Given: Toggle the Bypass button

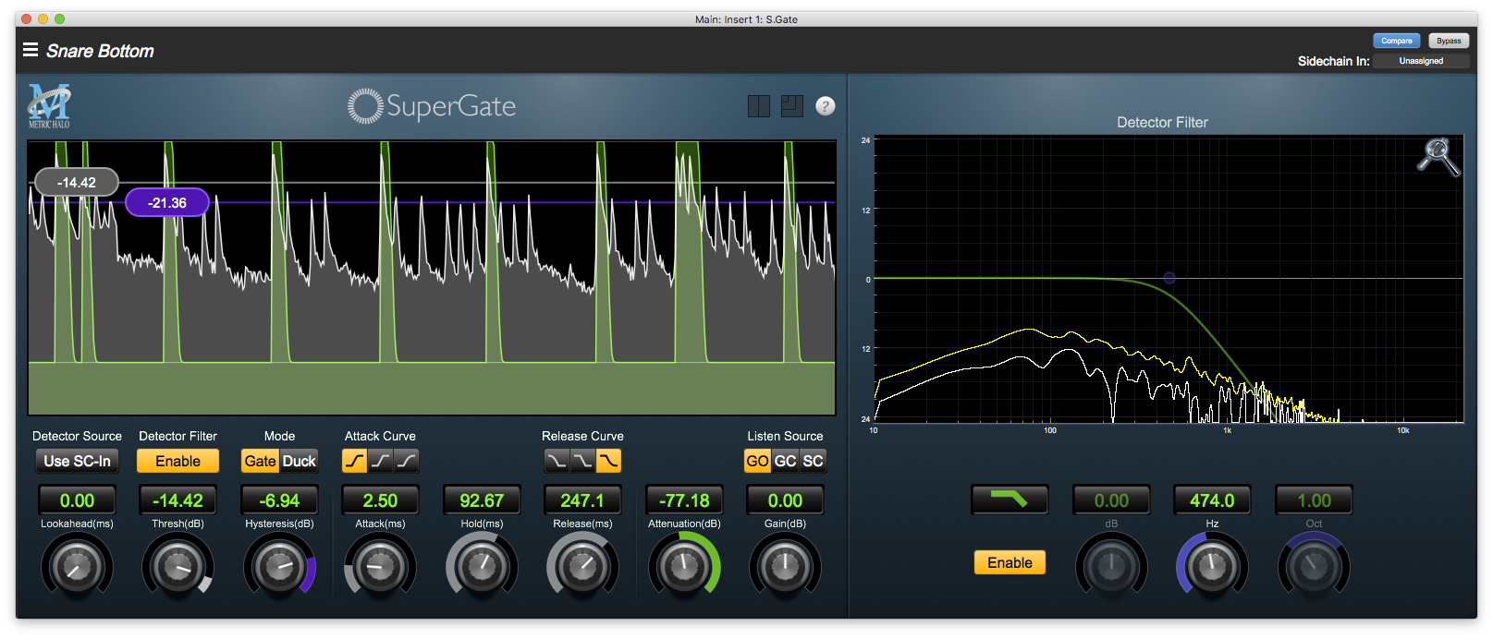Looking at the screenshot, I should coord(1449,41).
